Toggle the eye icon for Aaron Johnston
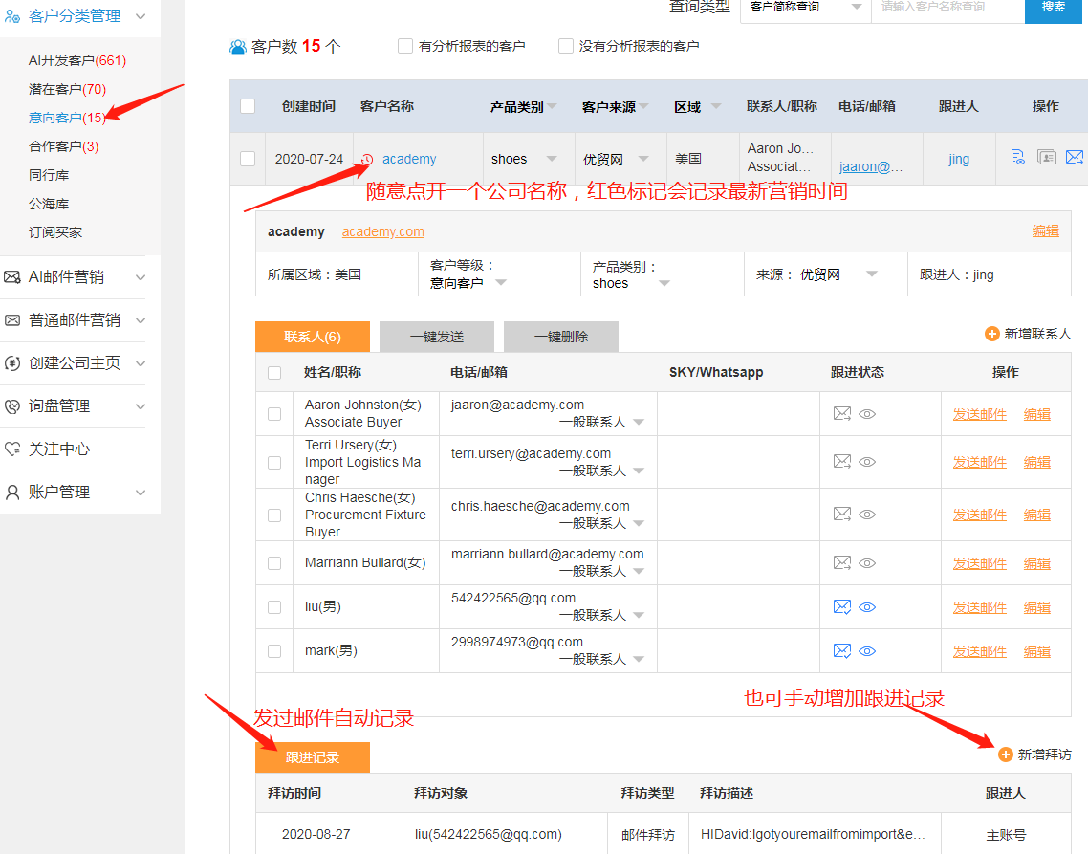1088x854 pixels. (x=867, y=414)
